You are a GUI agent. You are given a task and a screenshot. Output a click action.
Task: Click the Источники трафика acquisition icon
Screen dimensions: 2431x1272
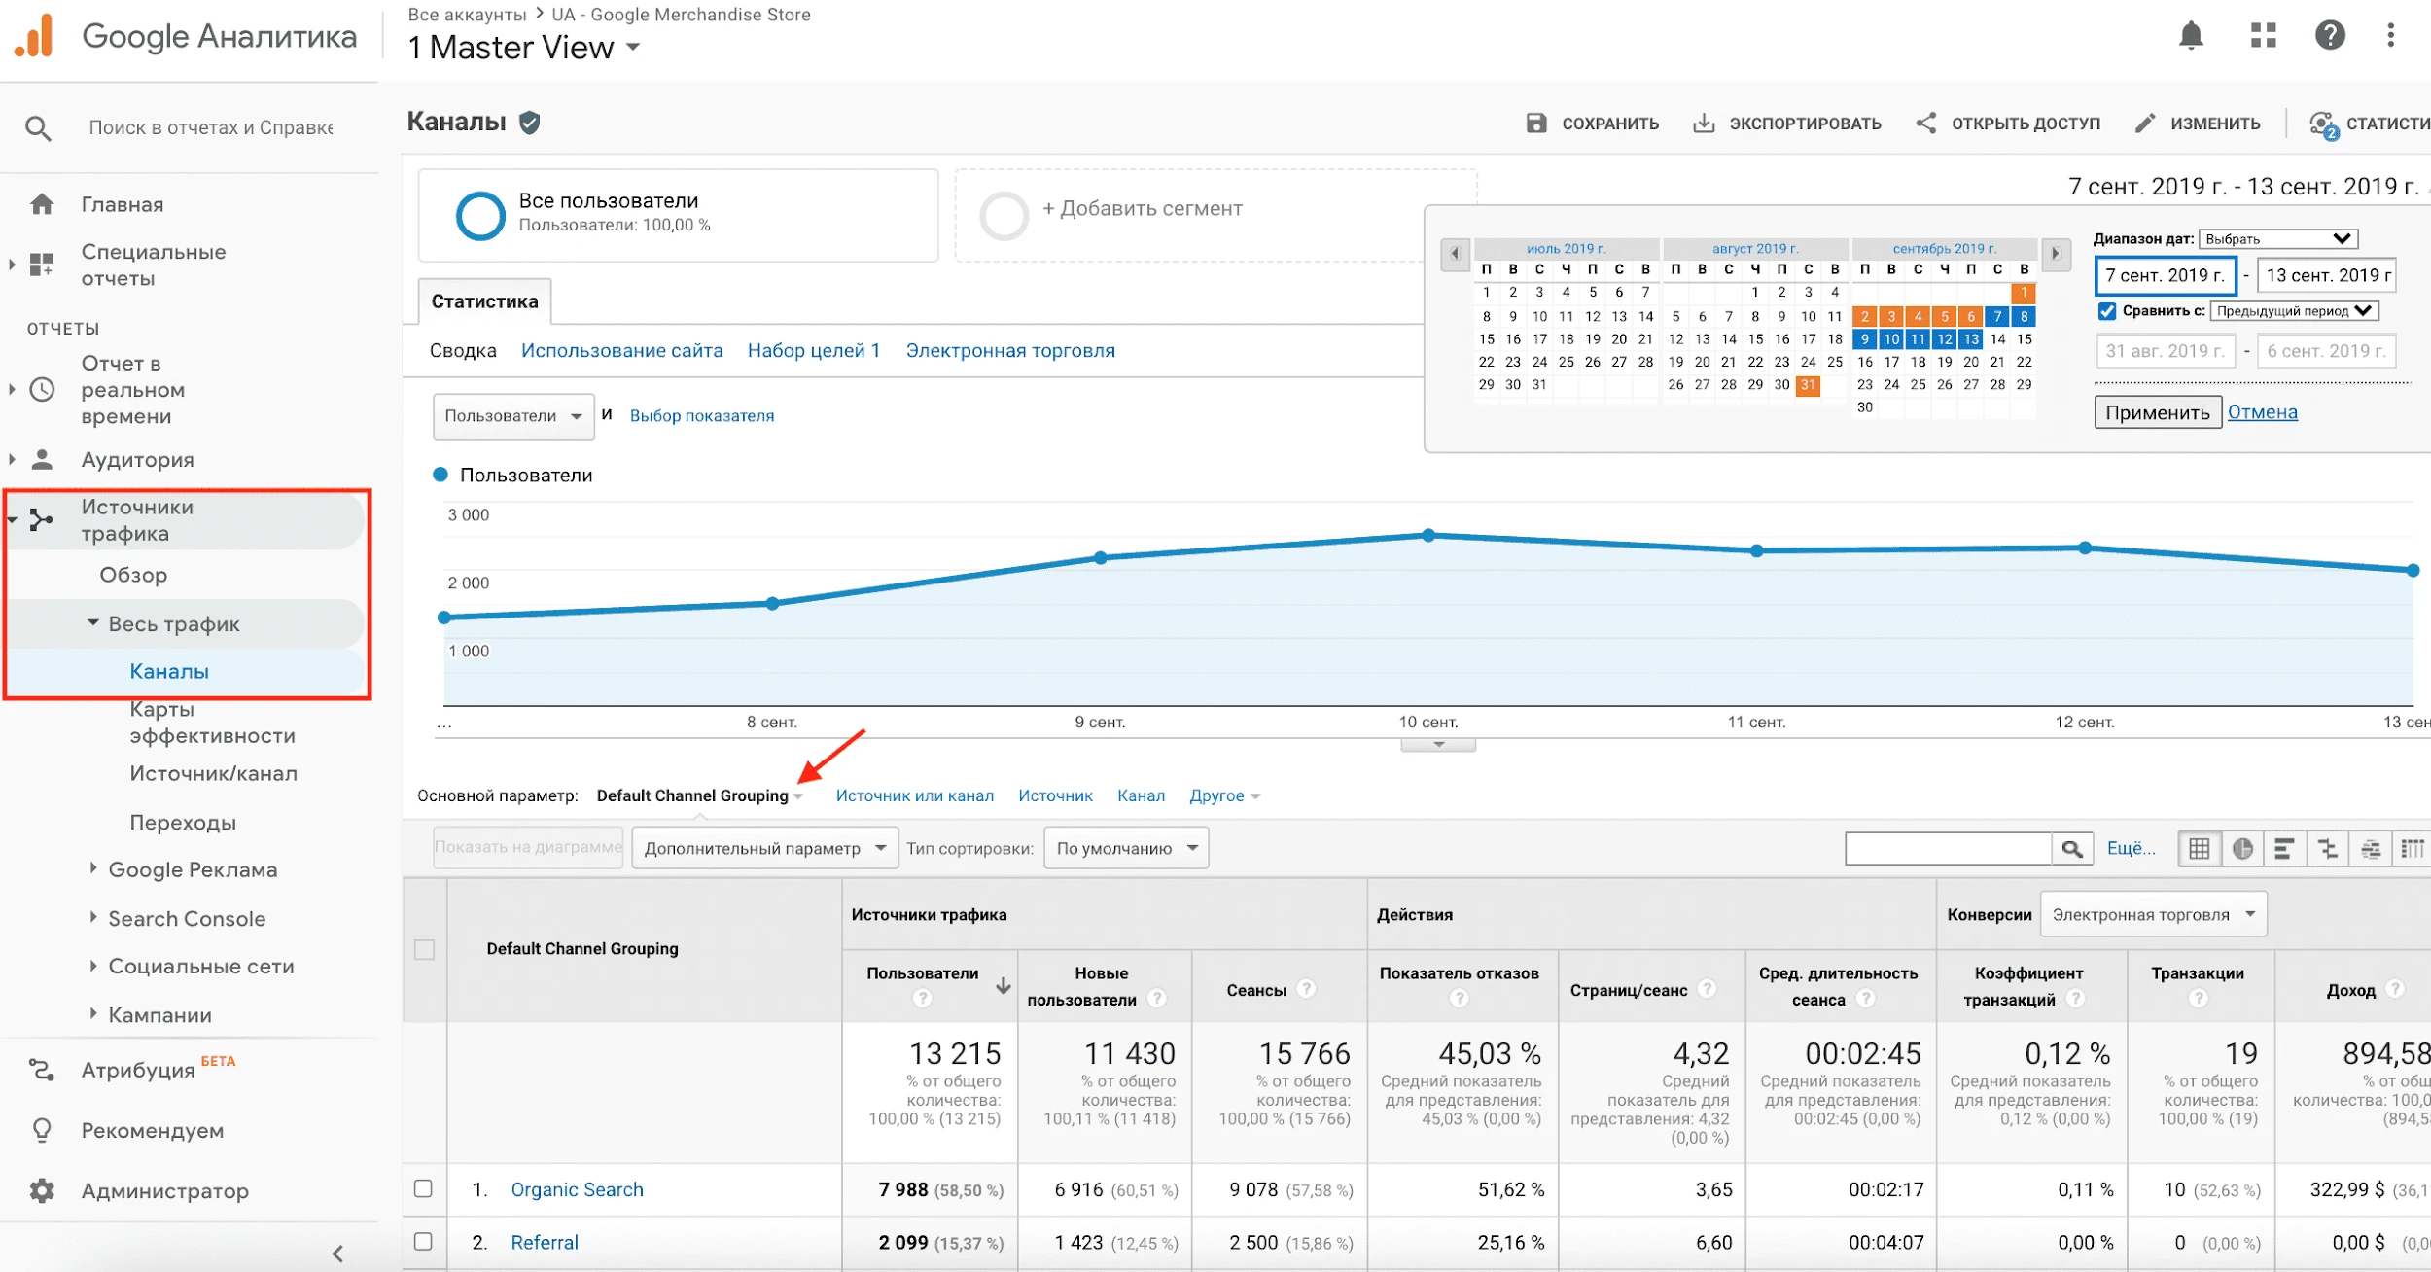pos(42,520)
